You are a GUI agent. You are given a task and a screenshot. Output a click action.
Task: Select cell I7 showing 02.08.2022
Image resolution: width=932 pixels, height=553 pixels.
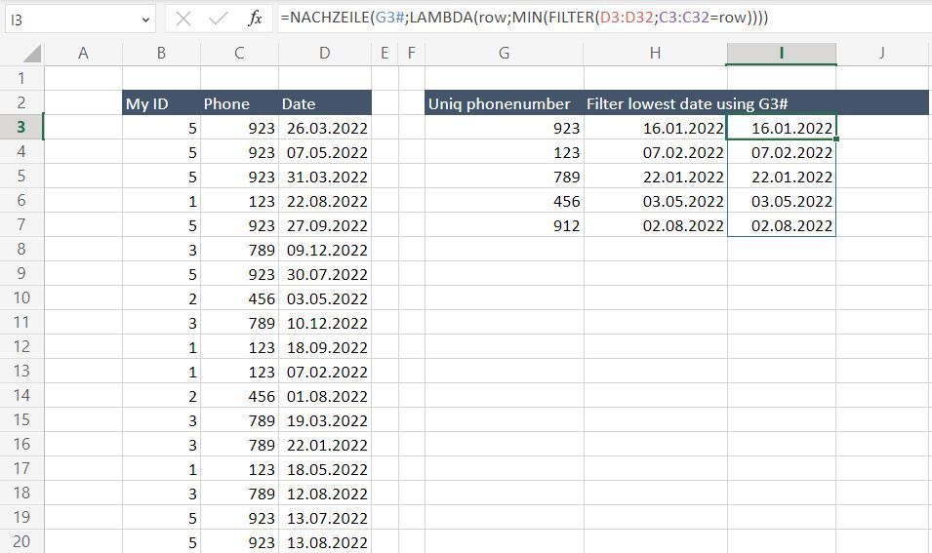click(781, 224)
